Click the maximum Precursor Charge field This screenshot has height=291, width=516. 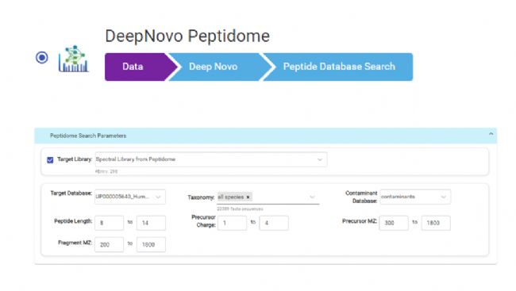click(274, 223)
